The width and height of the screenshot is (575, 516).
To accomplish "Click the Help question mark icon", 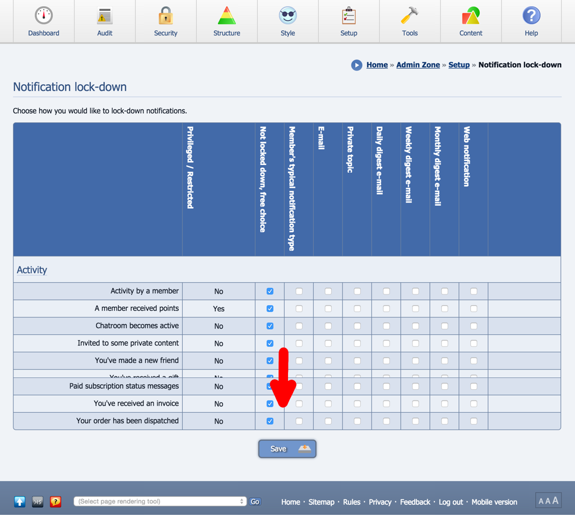I will 531,16.
